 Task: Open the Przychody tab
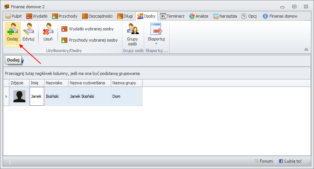coord(65,16)
